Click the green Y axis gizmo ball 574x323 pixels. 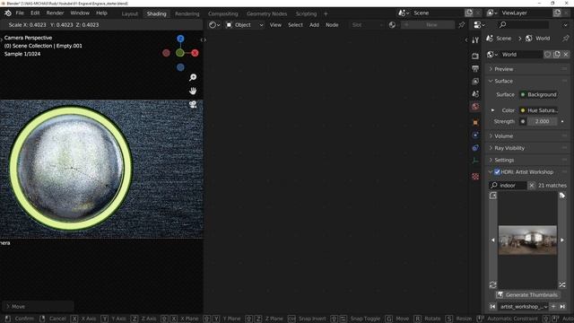pos(179,53)
